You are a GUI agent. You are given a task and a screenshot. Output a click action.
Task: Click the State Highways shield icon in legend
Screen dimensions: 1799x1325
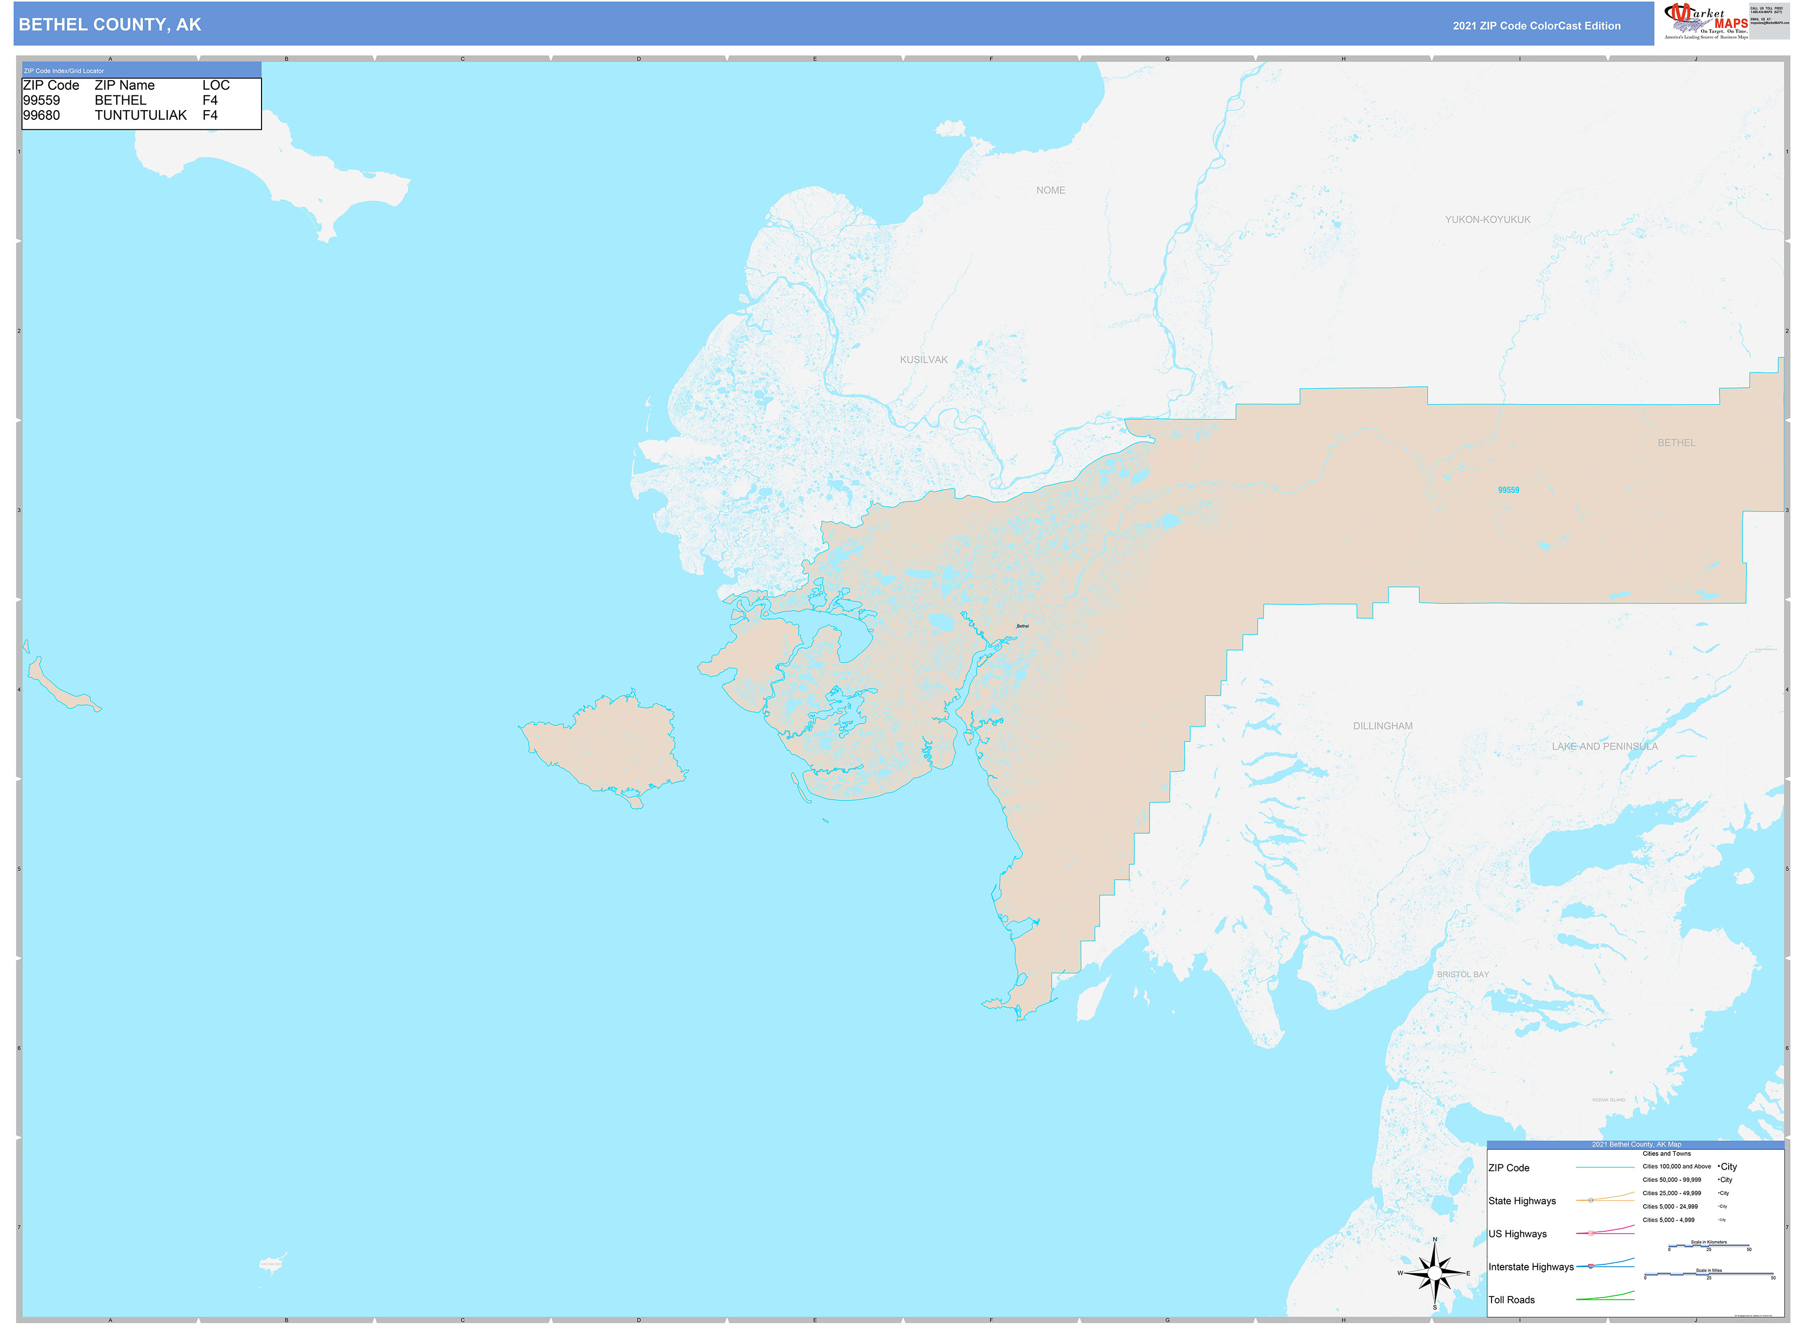pos(1591,1200)
